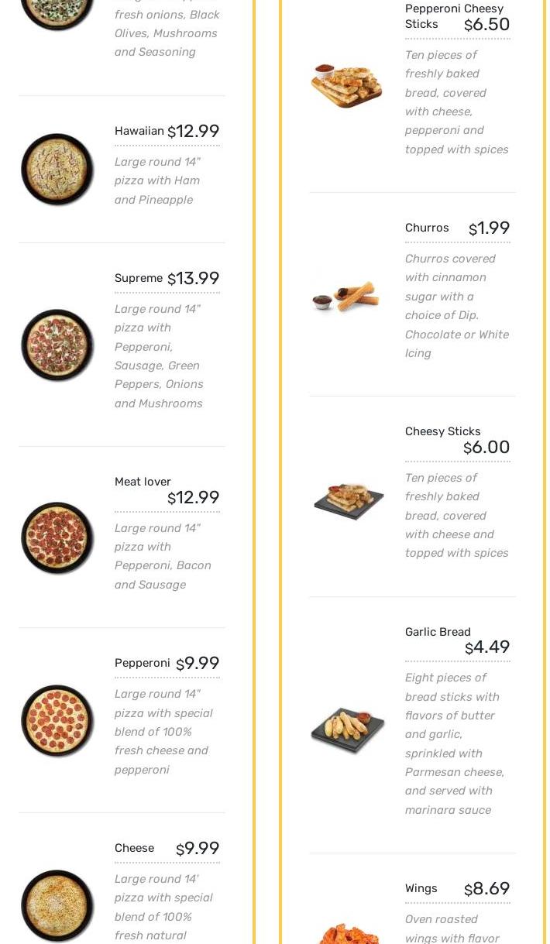Click the $8.69 Wings price
This screenshot has width=550, height=944.
[487, 889]
